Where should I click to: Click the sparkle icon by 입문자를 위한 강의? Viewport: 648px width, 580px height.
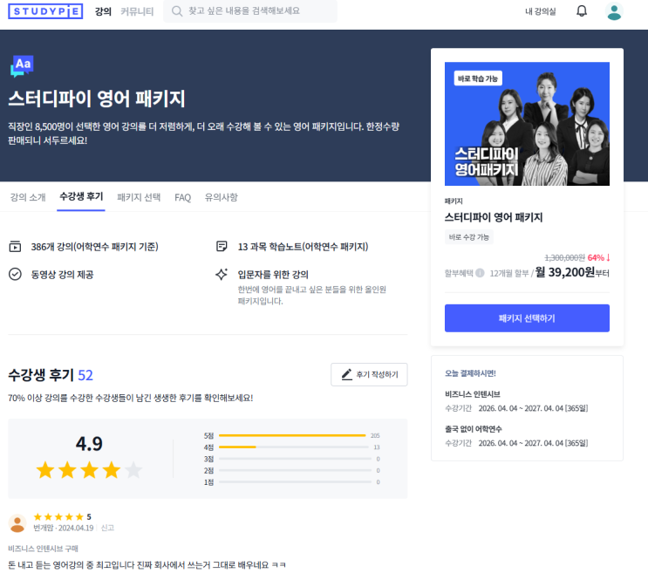[x=222, y=274]
